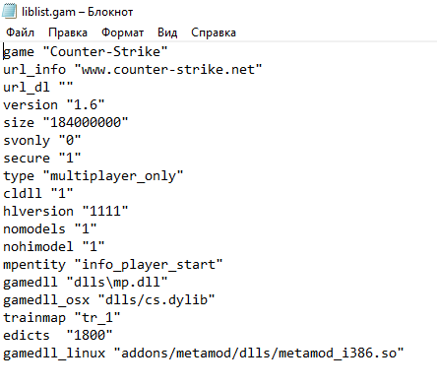Place cursor in the game "Counter-Strike" line
The width and height of the screenshot is (437, 387).
point(86,52)
